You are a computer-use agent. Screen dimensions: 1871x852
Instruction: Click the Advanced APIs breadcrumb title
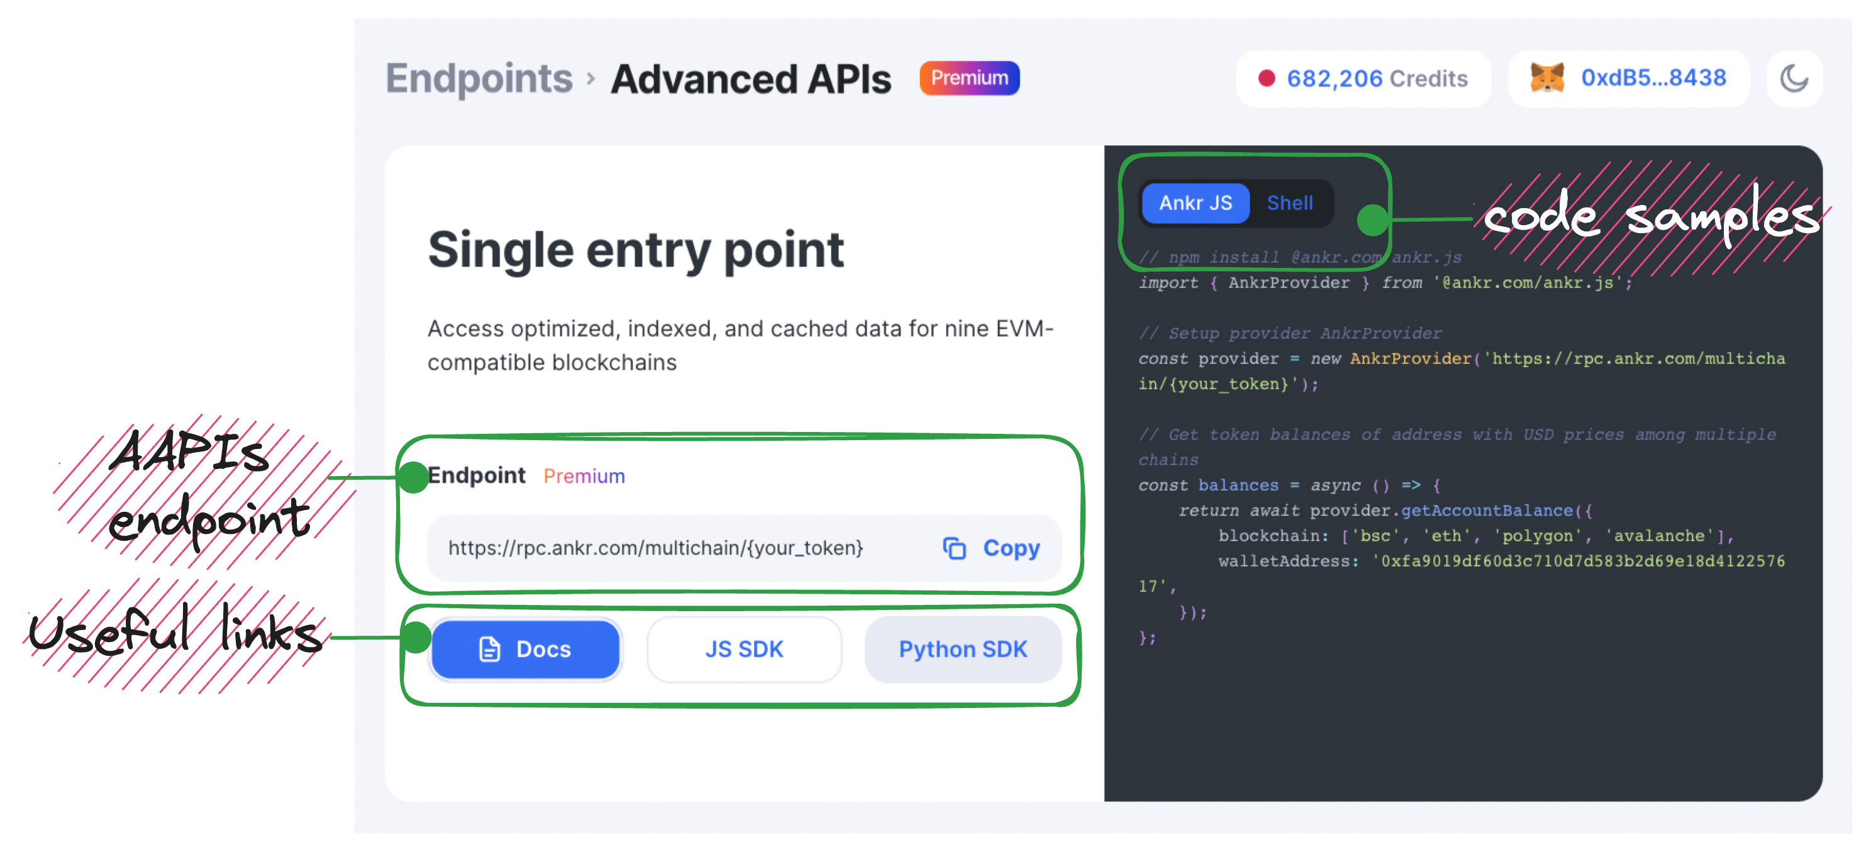[750, 79]
